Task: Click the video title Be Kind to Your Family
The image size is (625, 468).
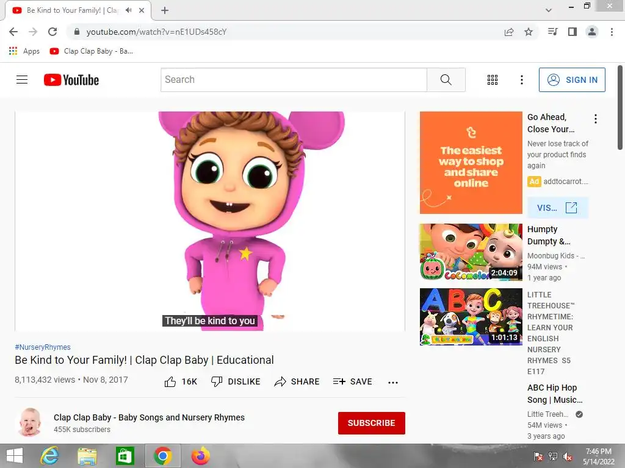Action: pos(144,360)
